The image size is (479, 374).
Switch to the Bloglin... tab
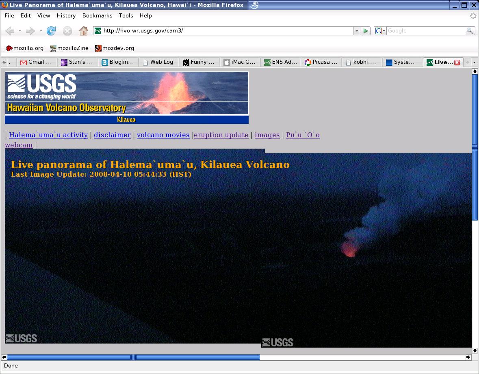click(118, 62)
